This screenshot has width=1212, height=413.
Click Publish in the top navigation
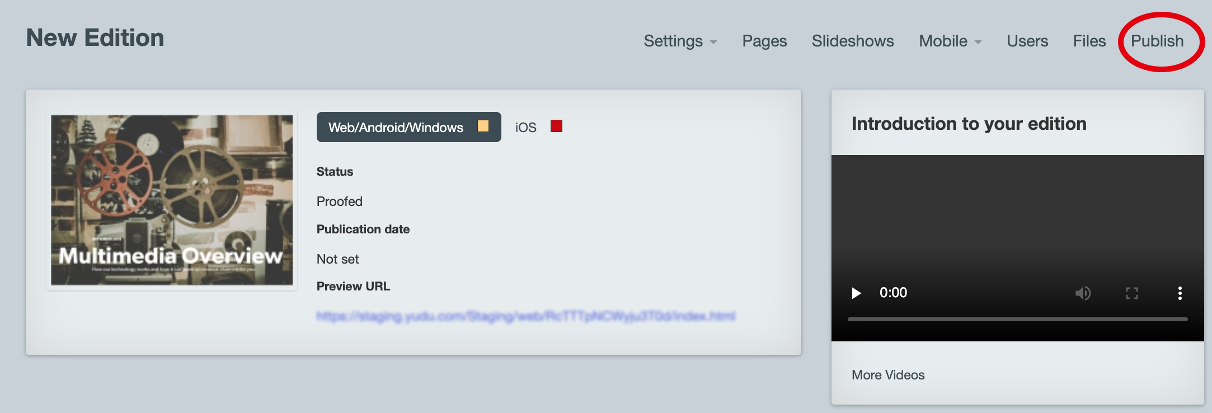tap(1157, 41)
